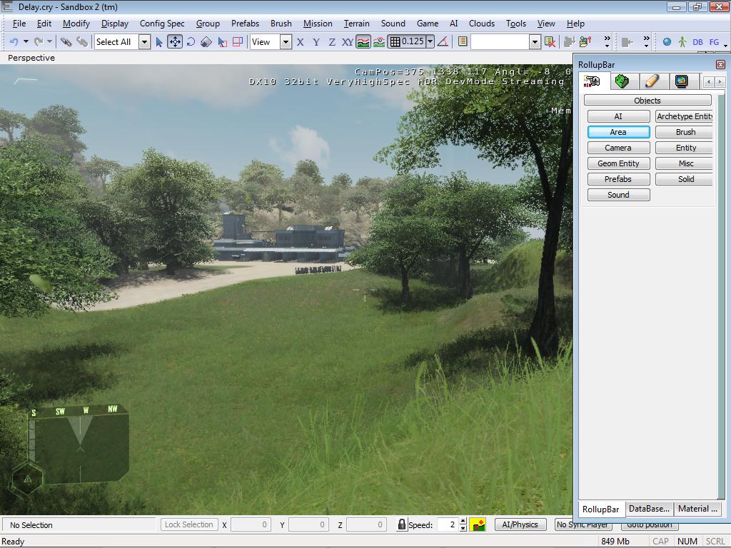This screenshot has width=731, height=548.
Task: Open Flow Graph via FG icon
Action: pos(714,42)
